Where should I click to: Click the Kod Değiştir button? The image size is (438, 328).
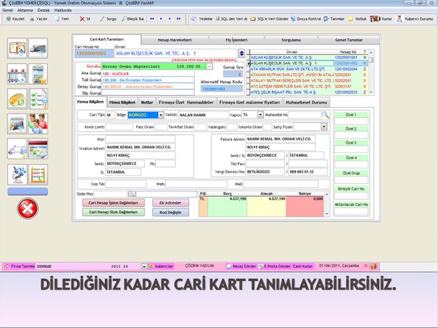[x=170, y=213]
